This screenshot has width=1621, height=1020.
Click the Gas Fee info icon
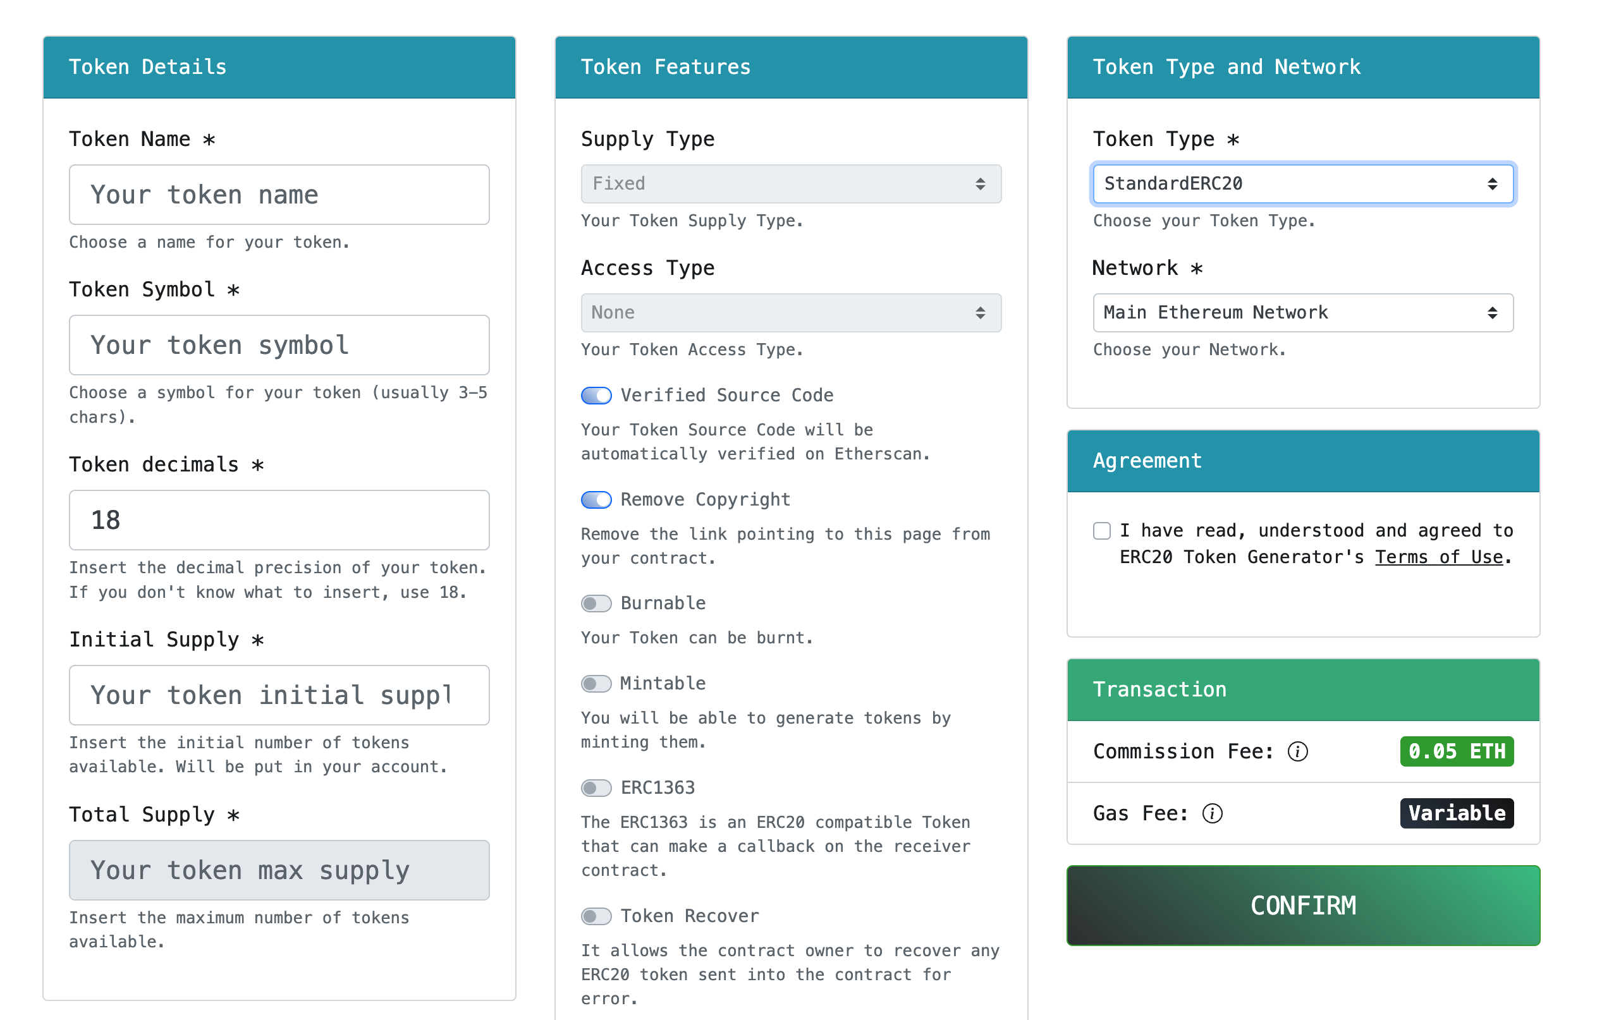1212,813
